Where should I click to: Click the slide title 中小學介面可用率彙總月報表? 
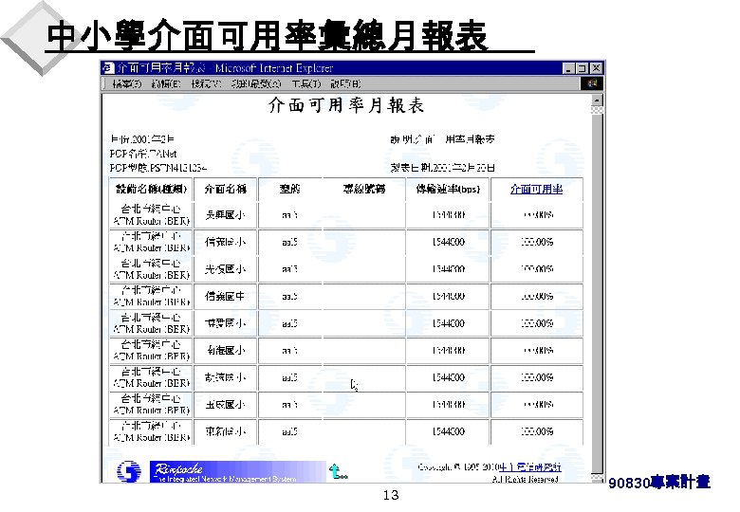point(267,35)
